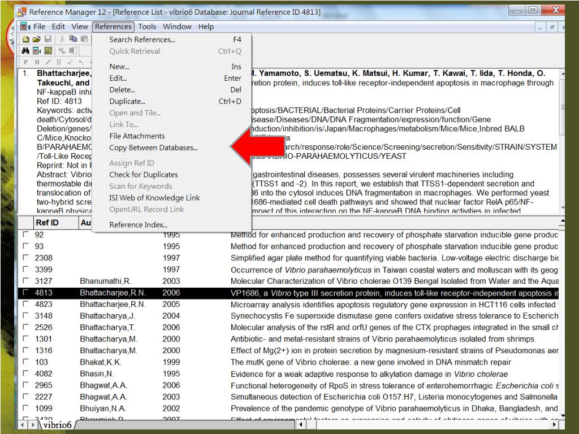Open the View menu
Image resolution: width=579 pixels, height=434 pixels.
[80, 27]
